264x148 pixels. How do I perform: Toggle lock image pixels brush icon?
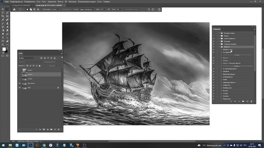coord(31,66)
